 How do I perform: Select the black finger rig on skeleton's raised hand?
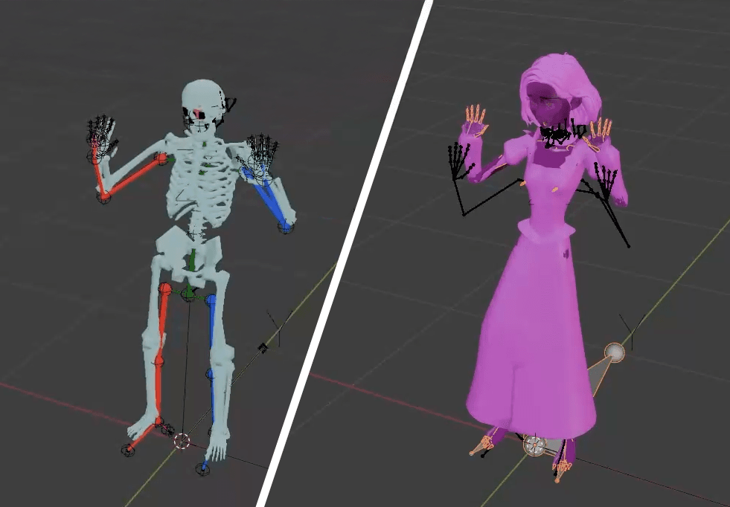point(100,134)
